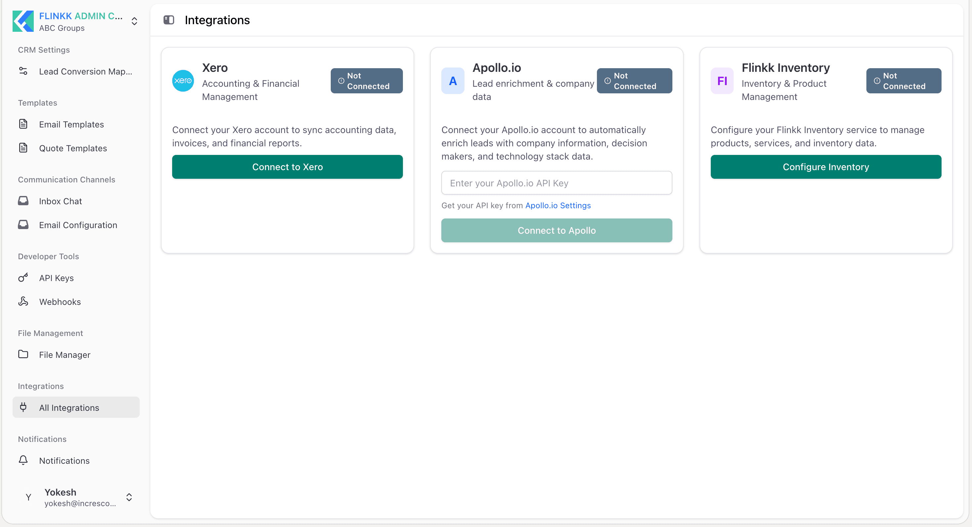Screen dimensions: 972x527
Task: Click the Flinkk Inventory 'FI' logo icon
Action: coord(722,81)
